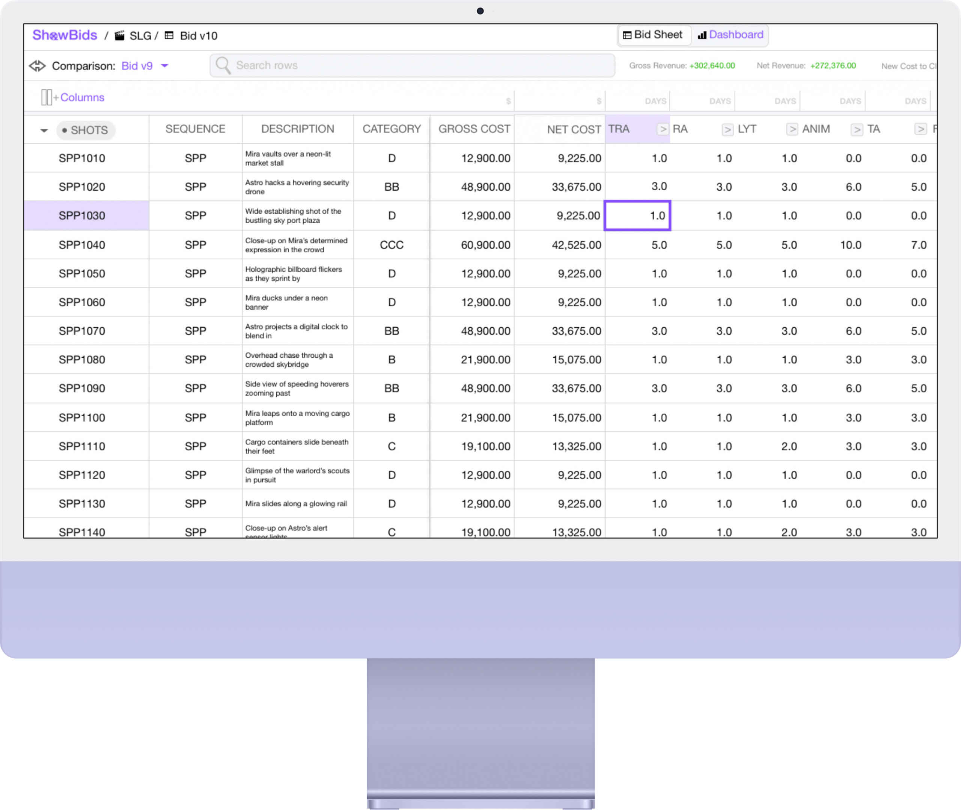
Task: Click the clapperboard SLG project icon
Action: click(x=119, y=35)
